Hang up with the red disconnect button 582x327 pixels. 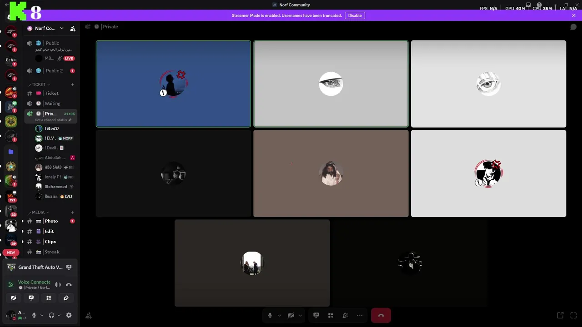(381, 316)
